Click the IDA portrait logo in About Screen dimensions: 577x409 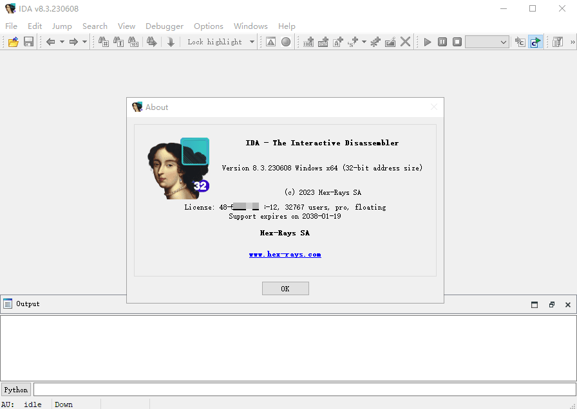(178, 168)
